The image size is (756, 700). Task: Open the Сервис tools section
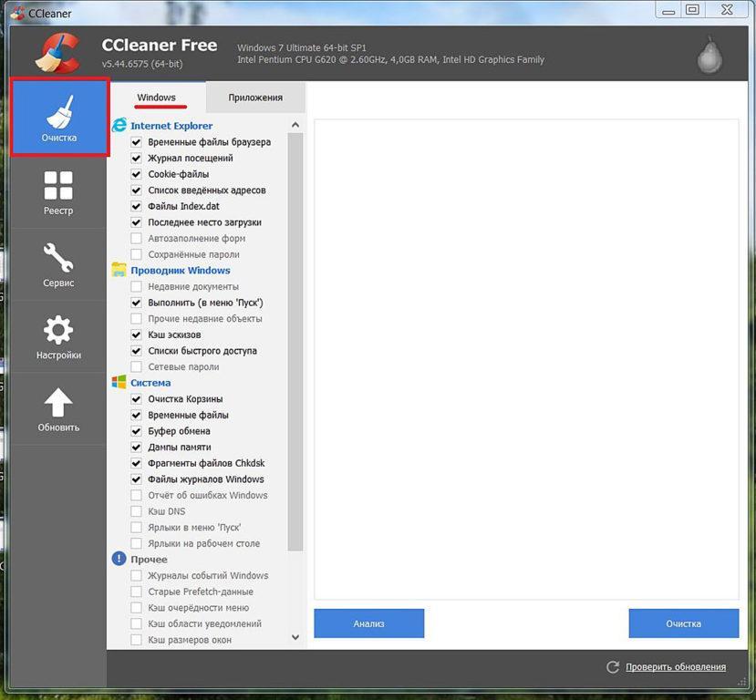tap(58, 265)
